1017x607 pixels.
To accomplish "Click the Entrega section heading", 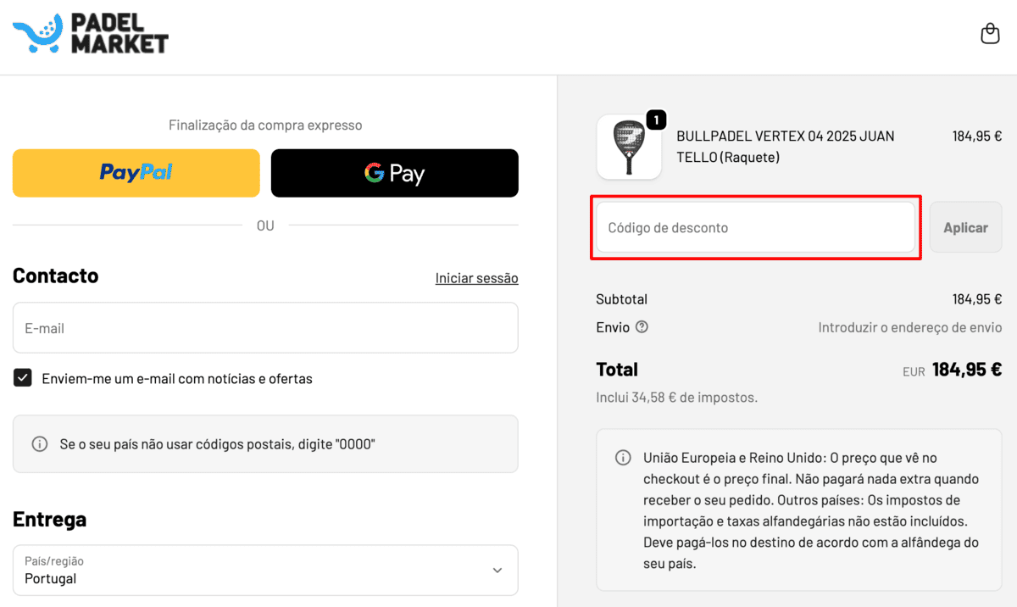I will tap(50, 519).
